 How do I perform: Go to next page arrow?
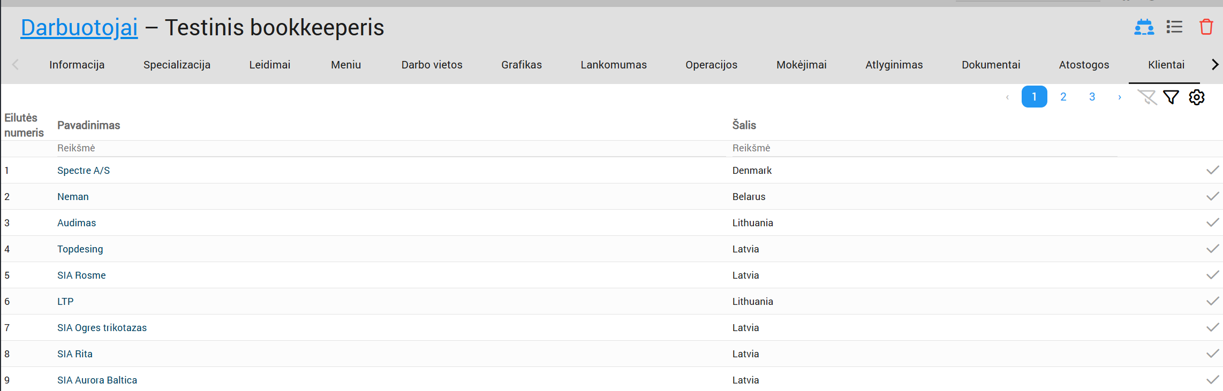coord(1119,97)
